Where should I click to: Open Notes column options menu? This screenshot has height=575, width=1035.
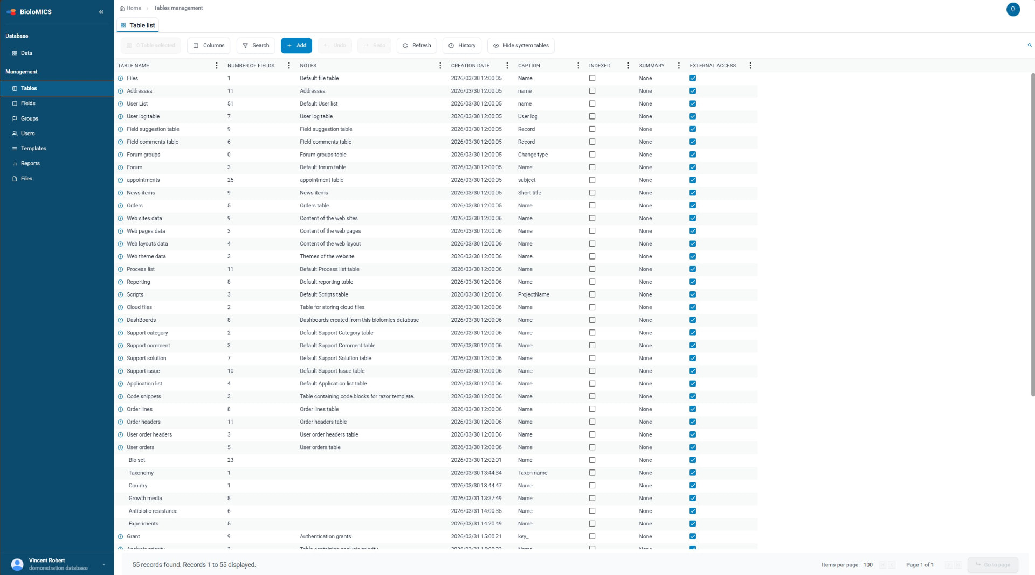[440, 66]
